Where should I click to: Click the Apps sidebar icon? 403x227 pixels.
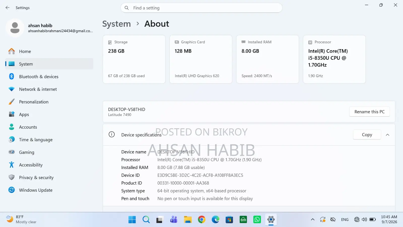[12, 114]
